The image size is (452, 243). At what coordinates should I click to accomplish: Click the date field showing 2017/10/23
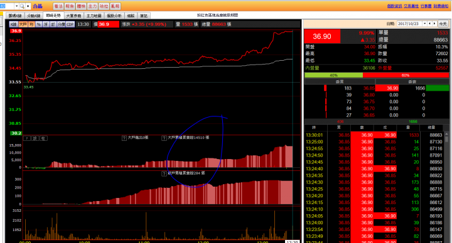click(409, 24)
